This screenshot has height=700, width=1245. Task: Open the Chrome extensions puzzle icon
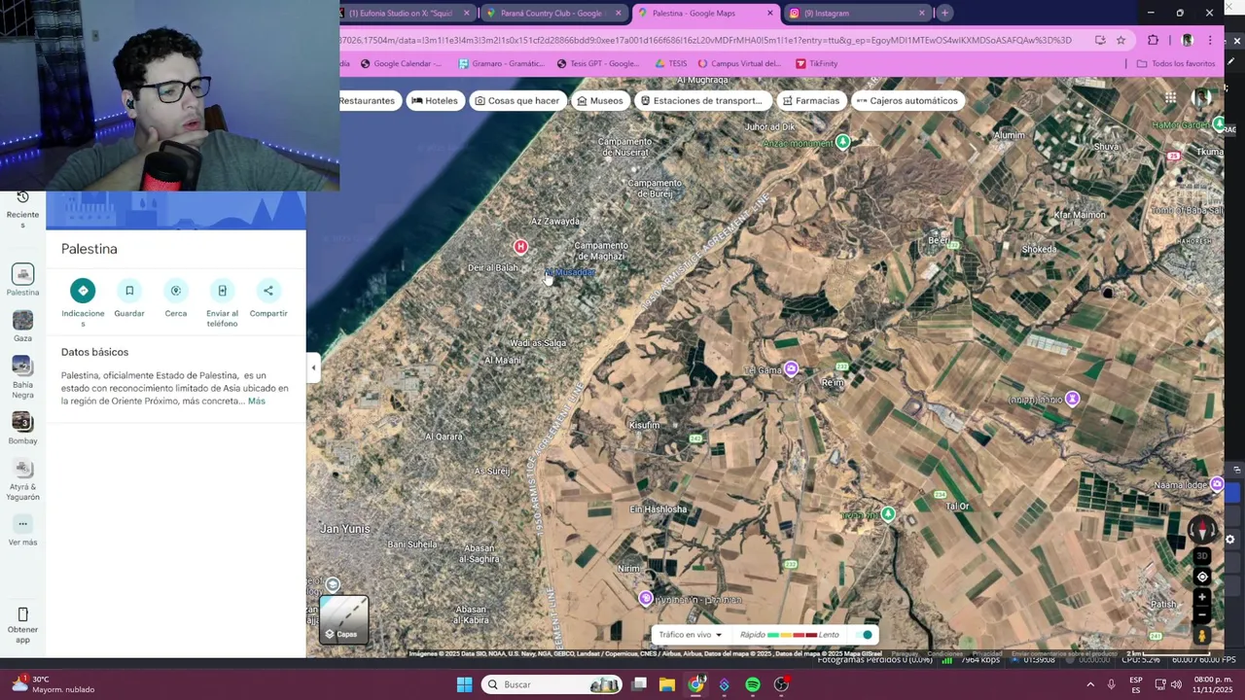pyautogui.click(x=1154, y=40)
